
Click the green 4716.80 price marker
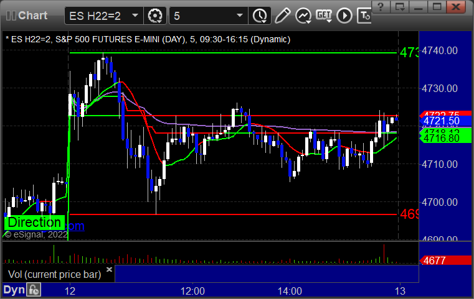tap(445, 138)
